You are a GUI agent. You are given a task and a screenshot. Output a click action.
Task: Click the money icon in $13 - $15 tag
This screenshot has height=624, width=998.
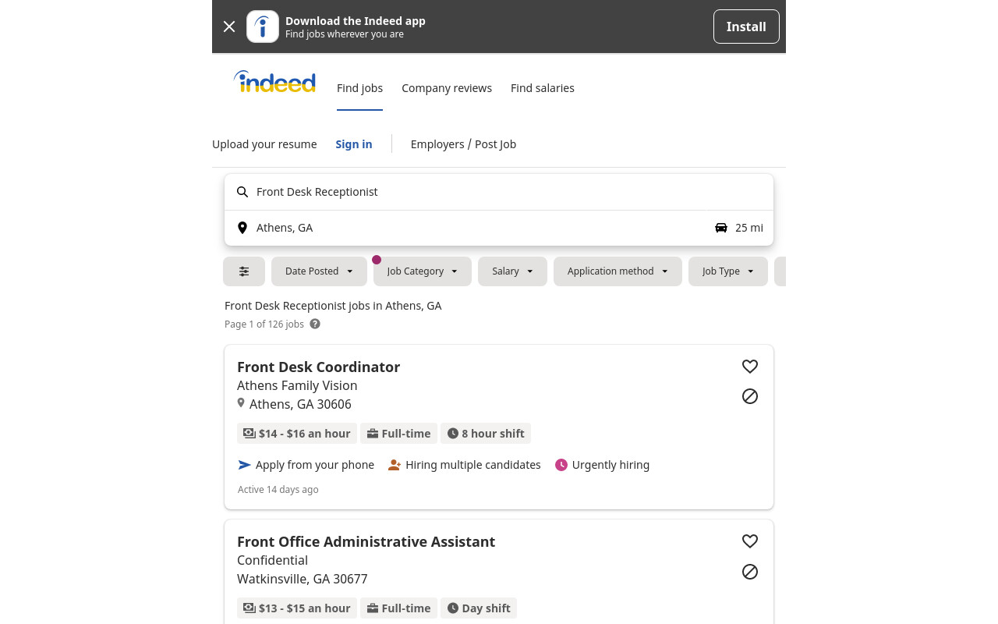(x=249, y=608)
